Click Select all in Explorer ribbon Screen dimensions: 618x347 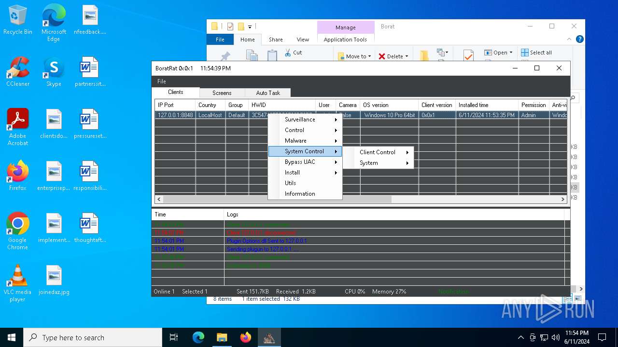(536, 53)
